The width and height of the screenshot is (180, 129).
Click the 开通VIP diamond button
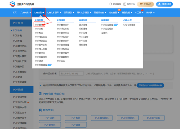click(x=145, y=4)
